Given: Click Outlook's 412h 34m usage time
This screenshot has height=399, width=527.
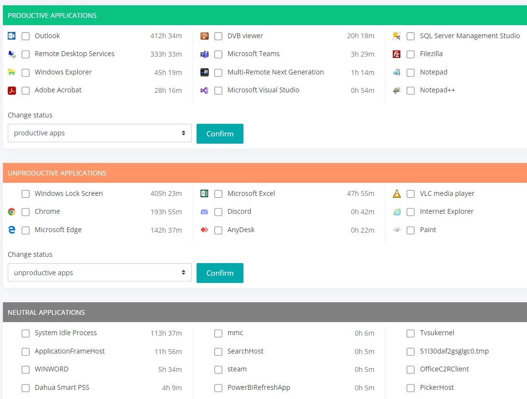Looking at the screenshot, I should point(166,36).
